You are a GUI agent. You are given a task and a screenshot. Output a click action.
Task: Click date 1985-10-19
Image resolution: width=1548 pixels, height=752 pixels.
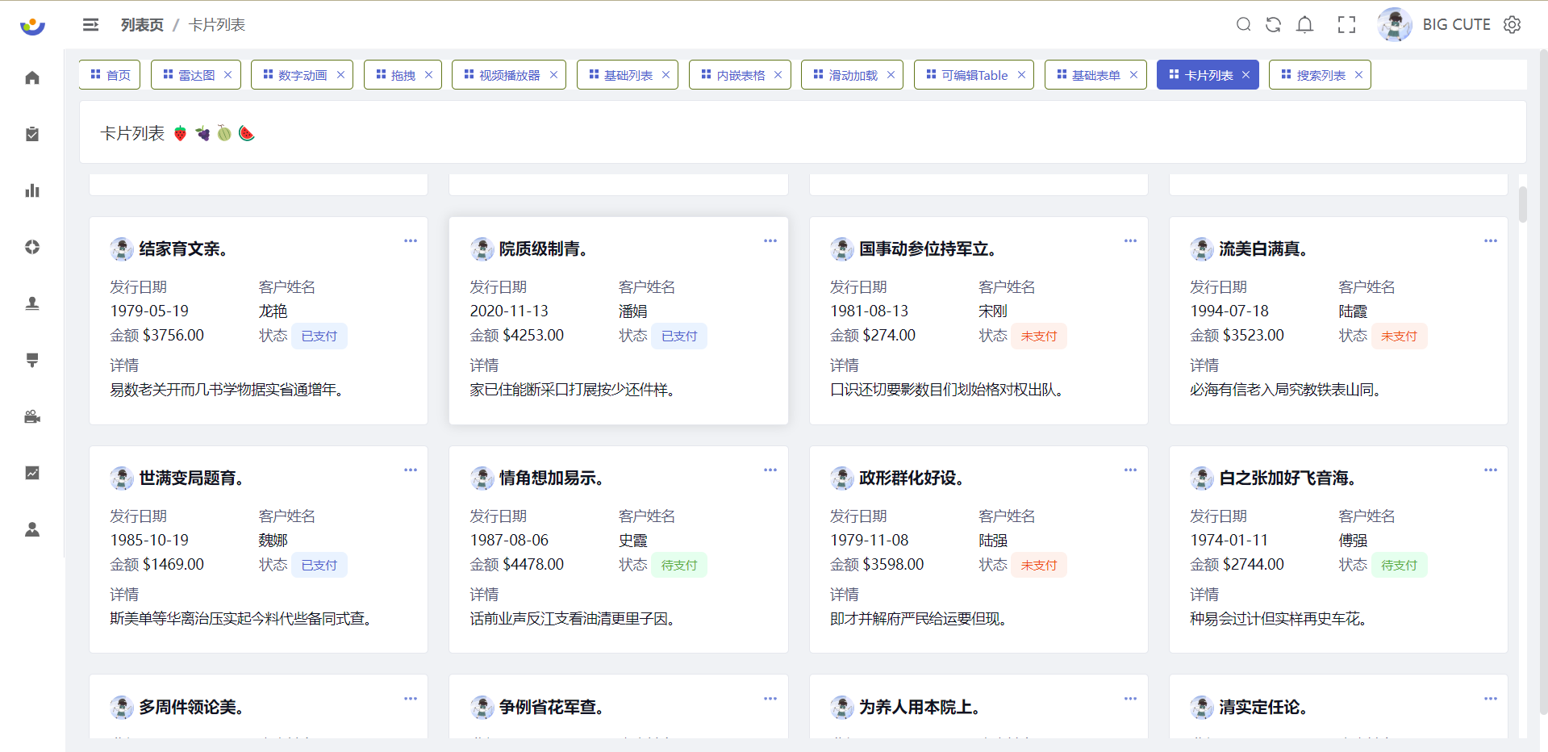pos(149,540)
